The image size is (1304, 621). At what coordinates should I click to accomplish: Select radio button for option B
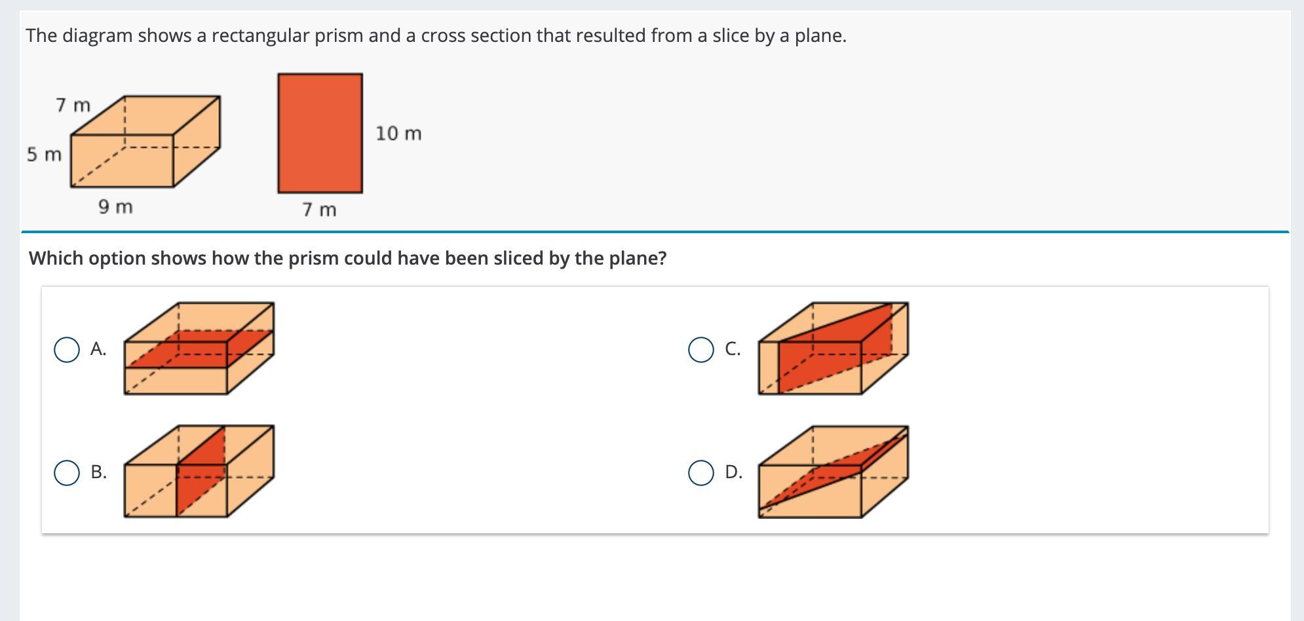67,472
